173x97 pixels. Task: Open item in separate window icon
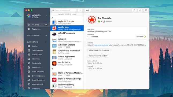[x=146, y=10]
